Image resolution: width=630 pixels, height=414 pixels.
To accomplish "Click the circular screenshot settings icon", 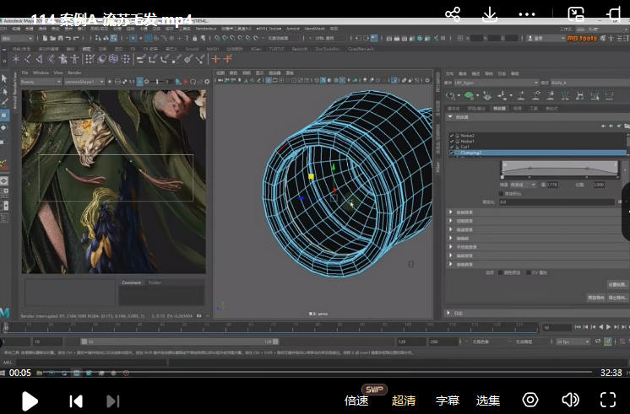I will [530, 400].
